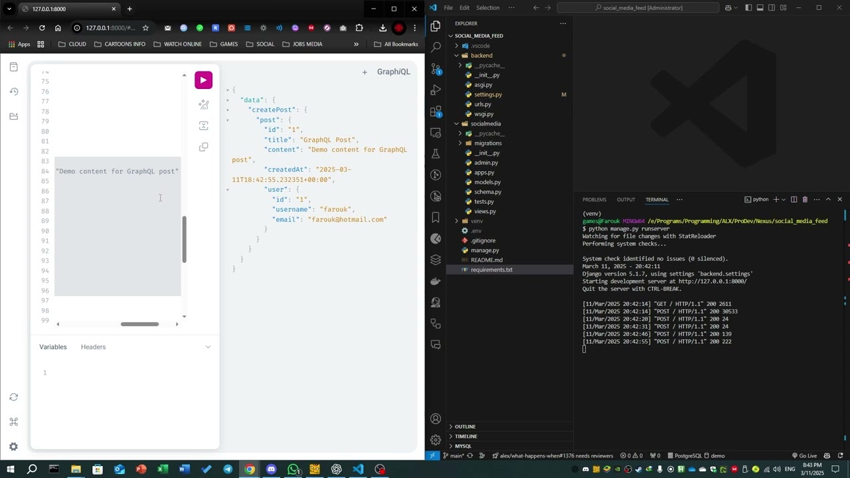Prettify the query in GraphiQL

[204, 104]
